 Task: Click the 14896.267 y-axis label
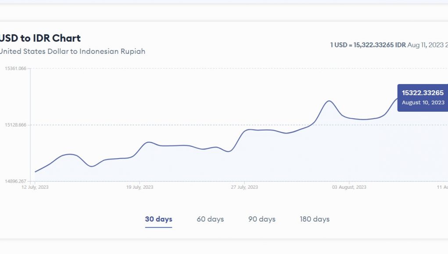click(16, 181)
